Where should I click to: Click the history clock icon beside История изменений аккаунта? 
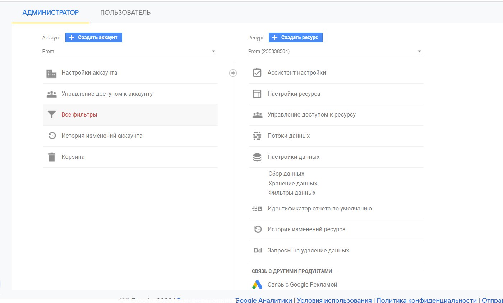coord(52,136)
